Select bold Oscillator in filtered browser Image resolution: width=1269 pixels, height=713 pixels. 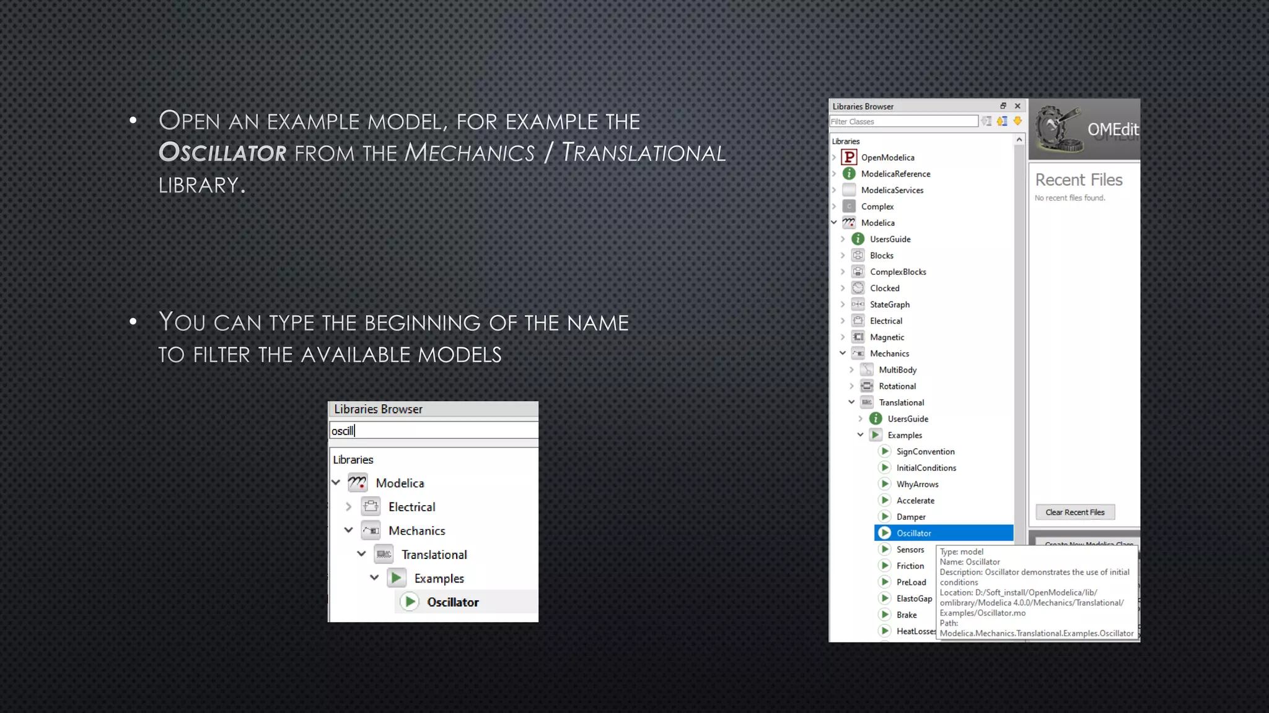tap(452, 602)
